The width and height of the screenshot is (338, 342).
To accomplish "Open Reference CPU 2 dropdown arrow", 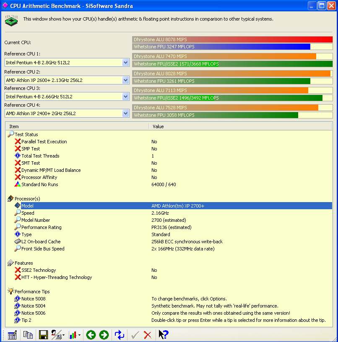I will click(x=125, y=80).
